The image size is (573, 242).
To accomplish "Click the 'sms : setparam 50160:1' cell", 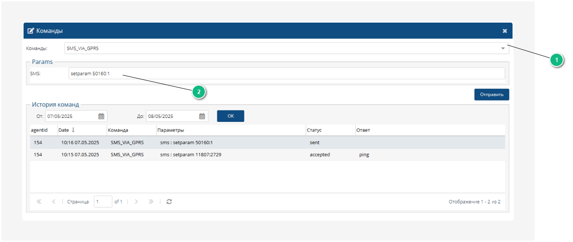I will tap(231, 142).
